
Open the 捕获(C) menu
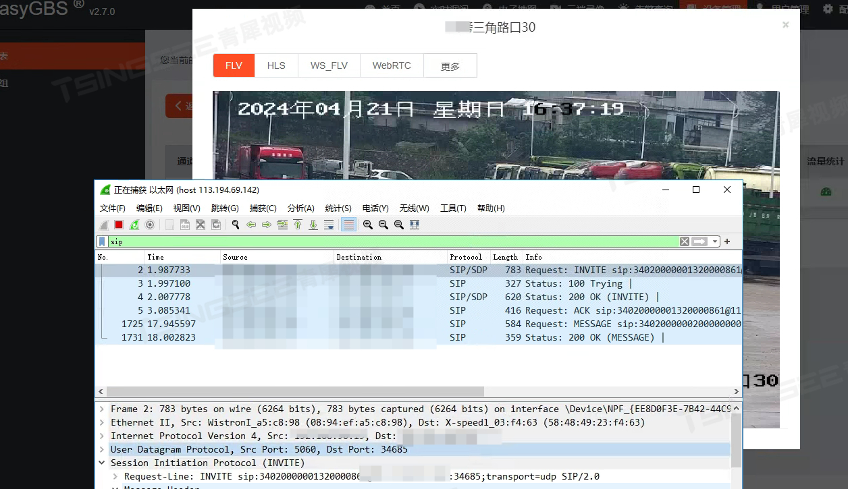[263, 208]
